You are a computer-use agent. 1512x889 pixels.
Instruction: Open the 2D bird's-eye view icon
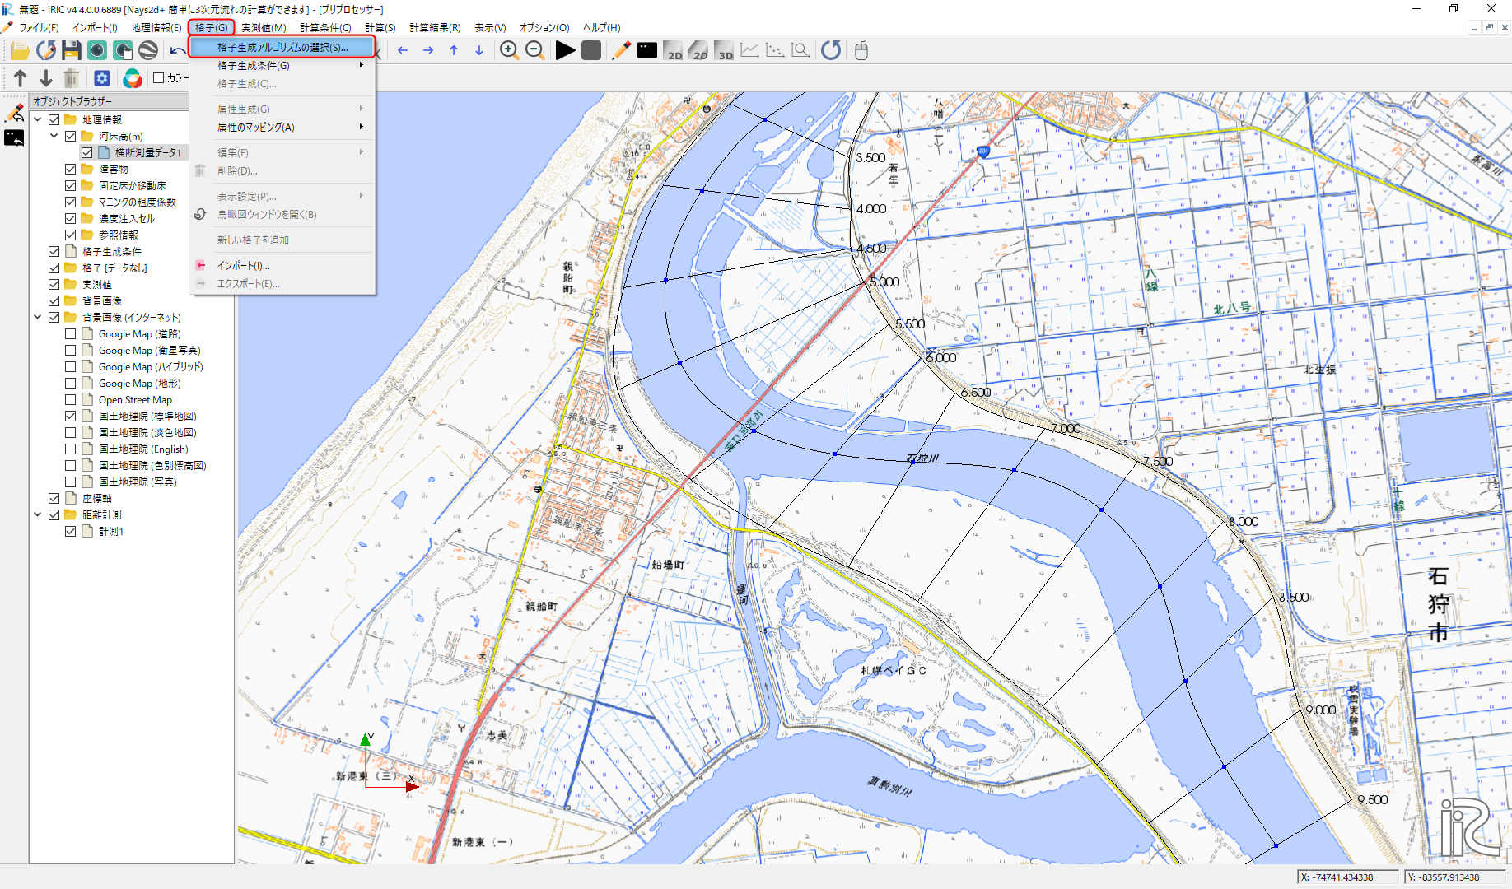click(x=698, y=51)
